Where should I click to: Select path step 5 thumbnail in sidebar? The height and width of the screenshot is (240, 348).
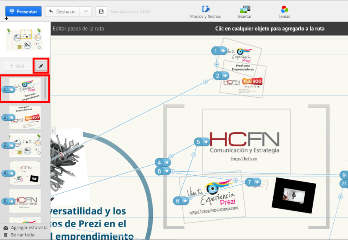coord(25,201)
